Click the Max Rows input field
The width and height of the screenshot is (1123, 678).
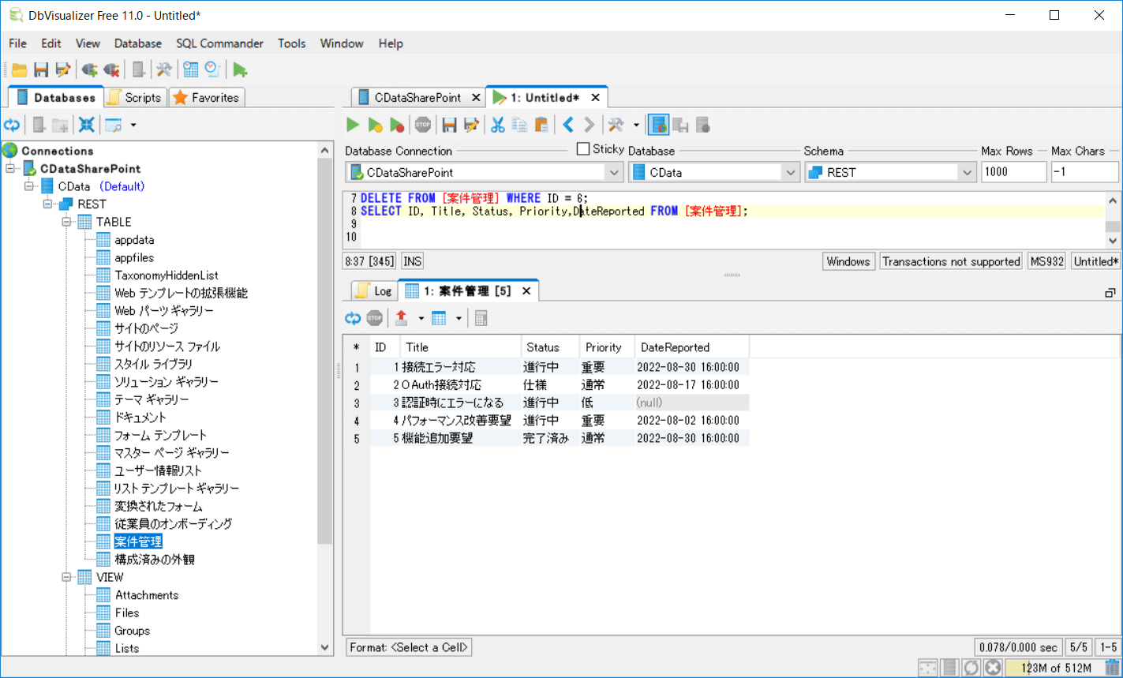1013,172
